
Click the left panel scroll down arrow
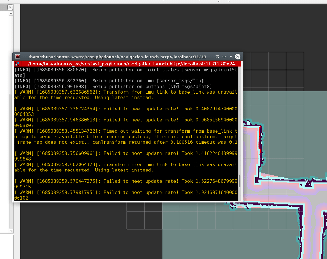pos(11,231)
